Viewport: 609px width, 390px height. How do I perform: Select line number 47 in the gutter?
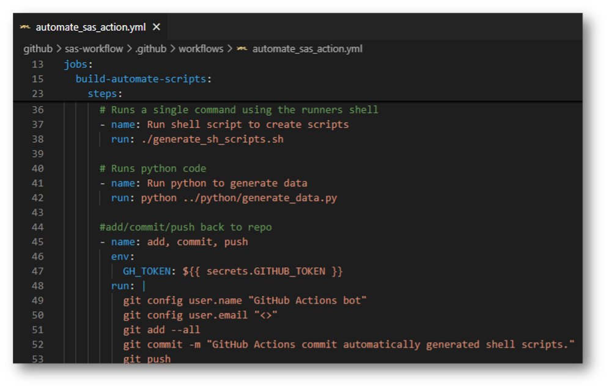[x=37, y=271]
